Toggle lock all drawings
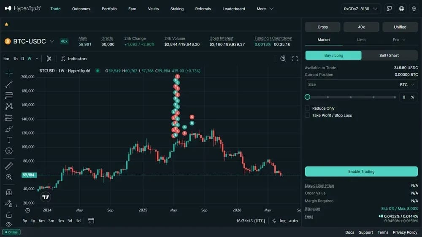This screenshot has width=422, height=237. pyautogui.click(x=9, y=214)
